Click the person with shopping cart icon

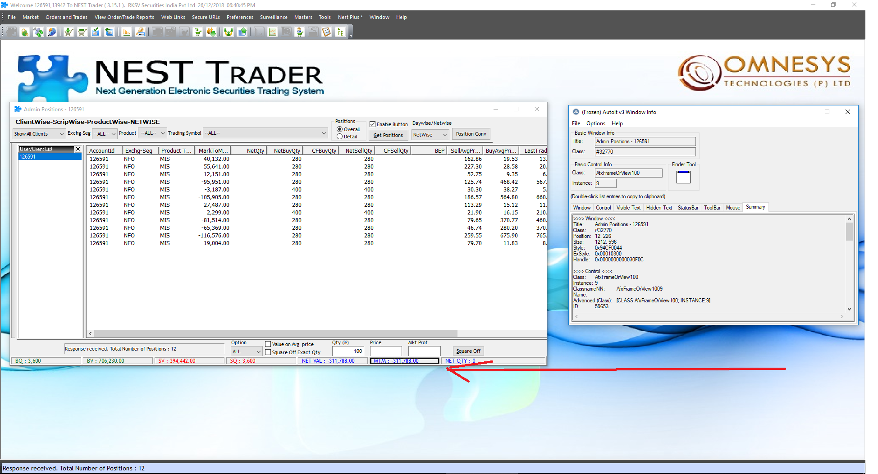click(300, 32)
